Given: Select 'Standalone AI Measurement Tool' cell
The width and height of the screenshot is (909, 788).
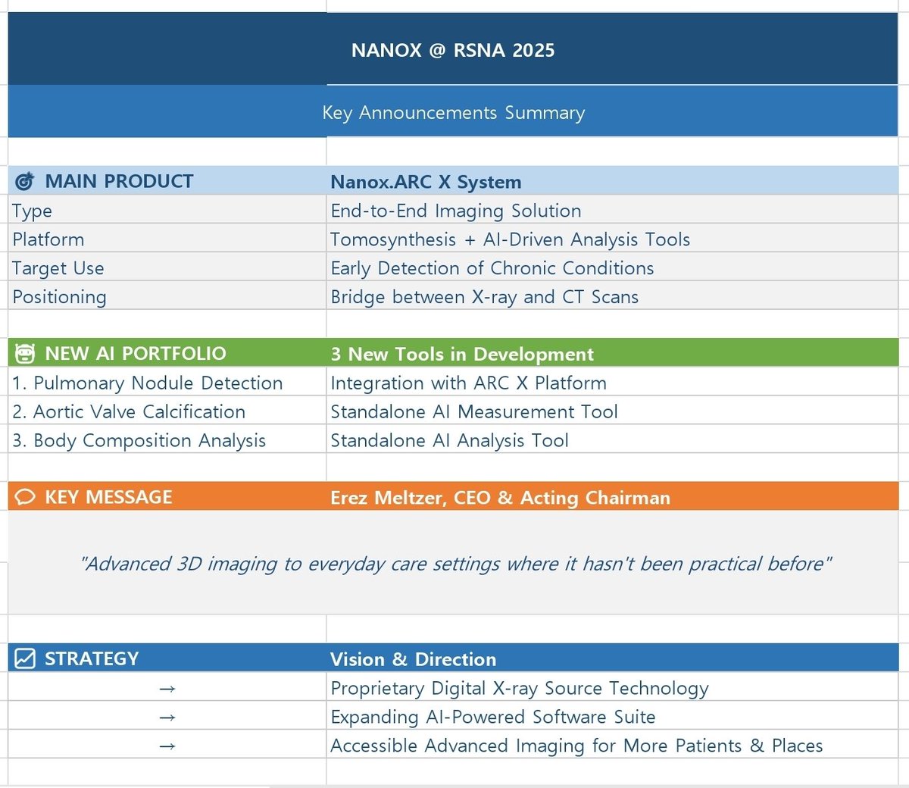Looking at the screenshot, I should tap(612, 411).
